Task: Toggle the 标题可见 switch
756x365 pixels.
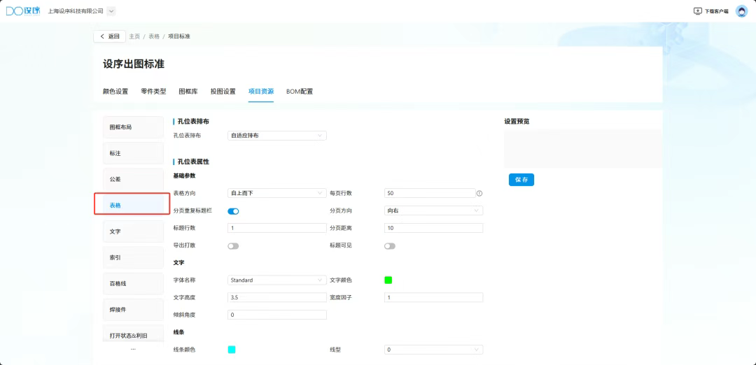Action: click(x=390, y=245)
